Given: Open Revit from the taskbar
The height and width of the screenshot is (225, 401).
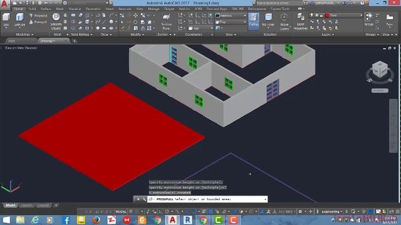Looking at the screenshot, I should pos(188,220).
